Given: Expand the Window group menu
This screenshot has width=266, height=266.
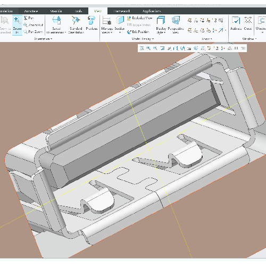Looking at the screenshot, I should [x=250, y=39].
